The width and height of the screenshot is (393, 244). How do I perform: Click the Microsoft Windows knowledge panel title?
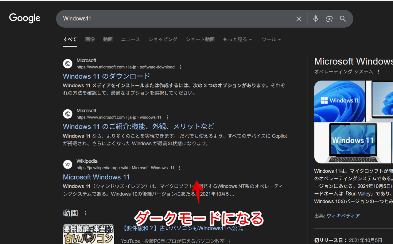[354, 61]
